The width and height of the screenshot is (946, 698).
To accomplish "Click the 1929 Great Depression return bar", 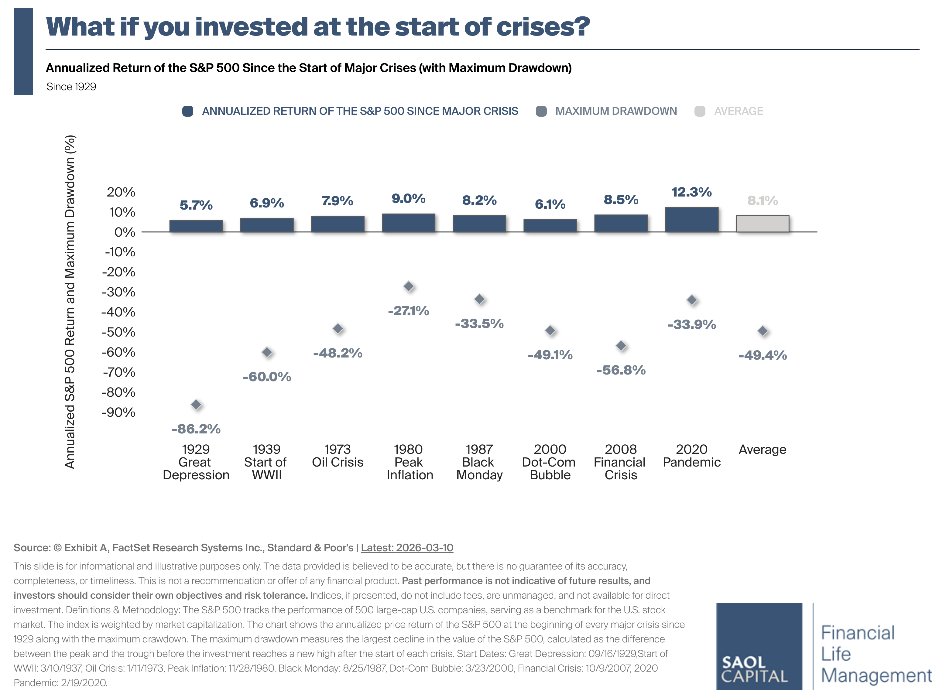I will tap(196, 226).
